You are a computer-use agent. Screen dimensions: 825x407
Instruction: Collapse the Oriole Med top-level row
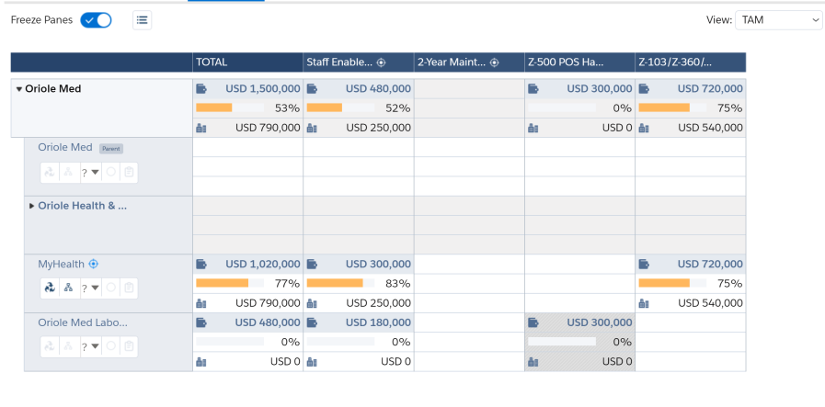point(19,89)
